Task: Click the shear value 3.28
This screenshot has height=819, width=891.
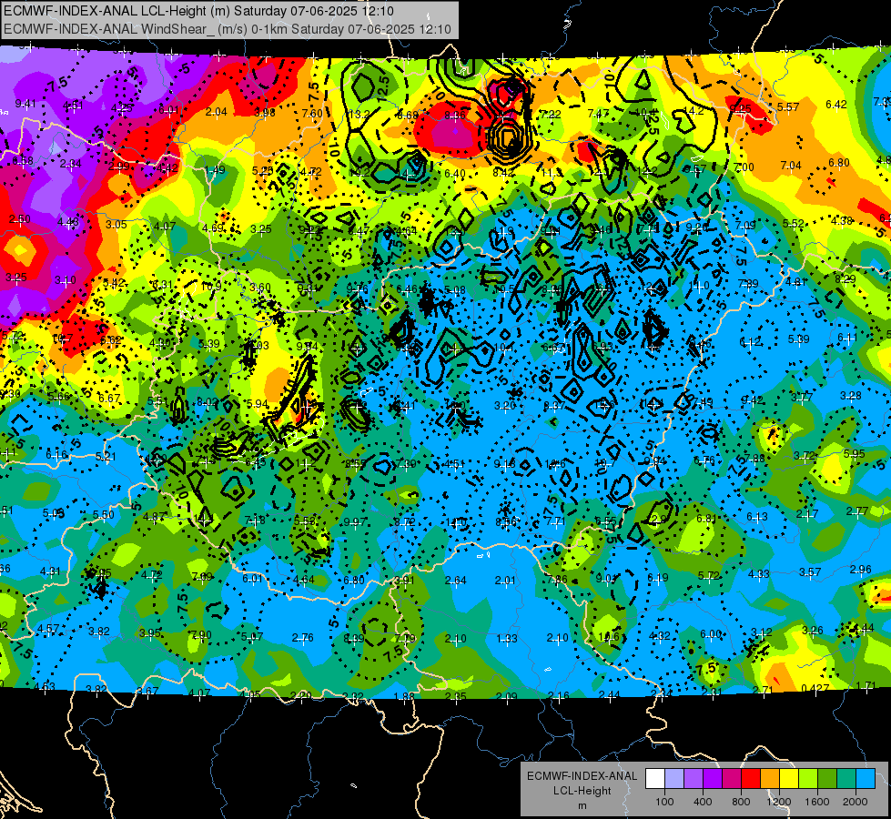Action: (851, 395)
